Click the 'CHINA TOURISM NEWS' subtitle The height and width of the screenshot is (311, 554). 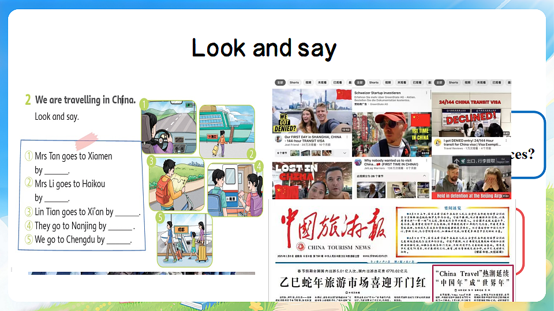pyautogui.click(x=339, y=248)
